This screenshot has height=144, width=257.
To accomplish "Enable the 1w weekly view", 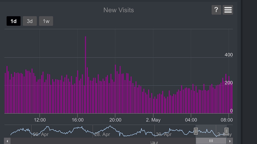I will pos(46,21).
